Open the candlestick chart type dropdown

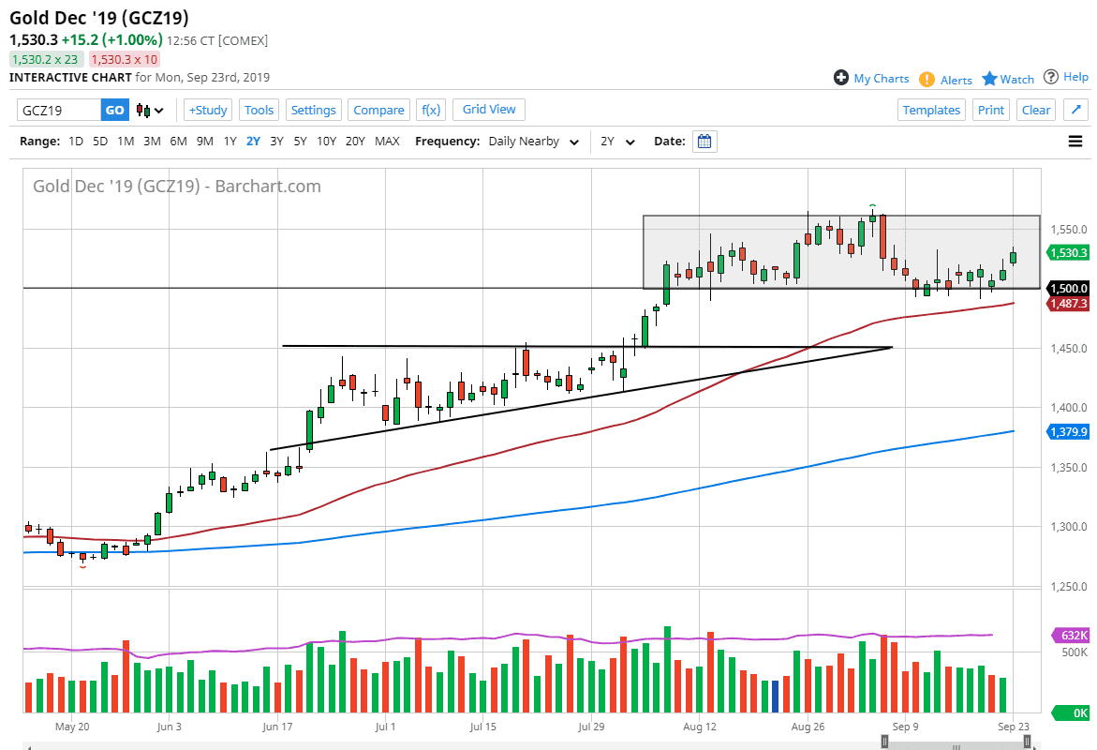pyautogui.click(x=150, y=110)
